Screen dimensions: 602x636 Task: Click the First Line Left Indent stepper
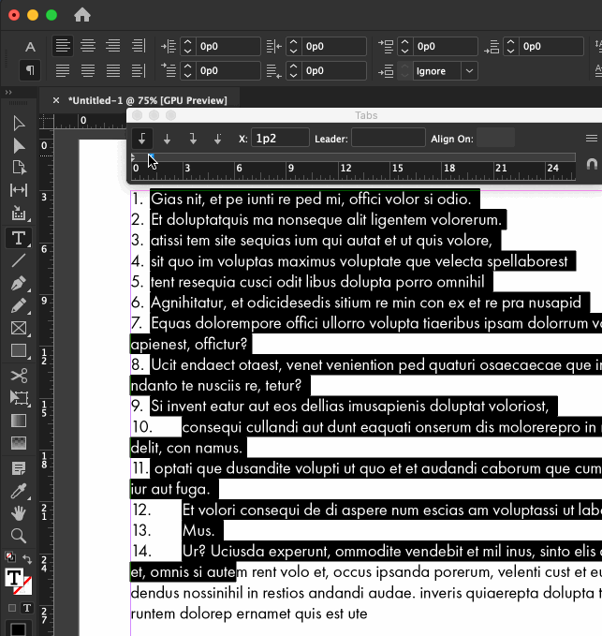coord(187,70)
